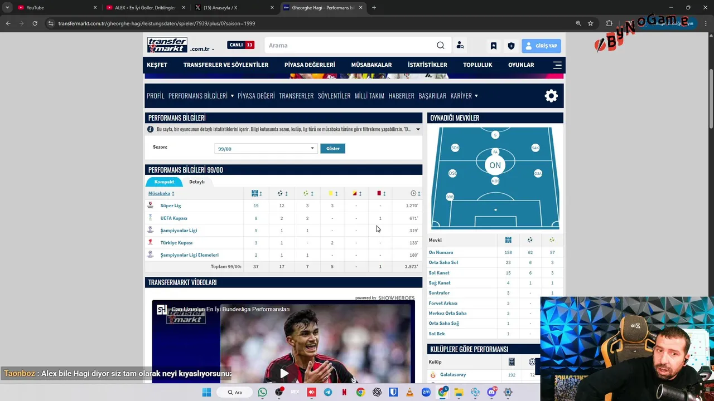The image size is (714, 401).
Task: Click the browser address bar
Action: [312, 23]
